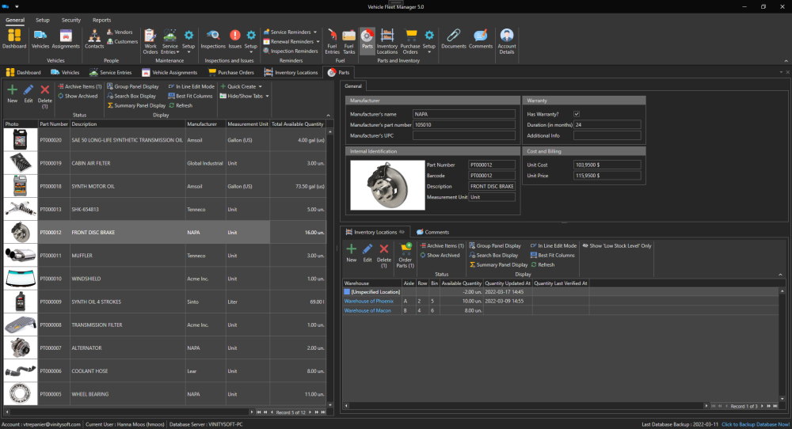Image resolution: width=792 pixels, height=429 pixels.
Task: Open the Hide/Show Tabs dropdown
Action: [x=245, y=96]
